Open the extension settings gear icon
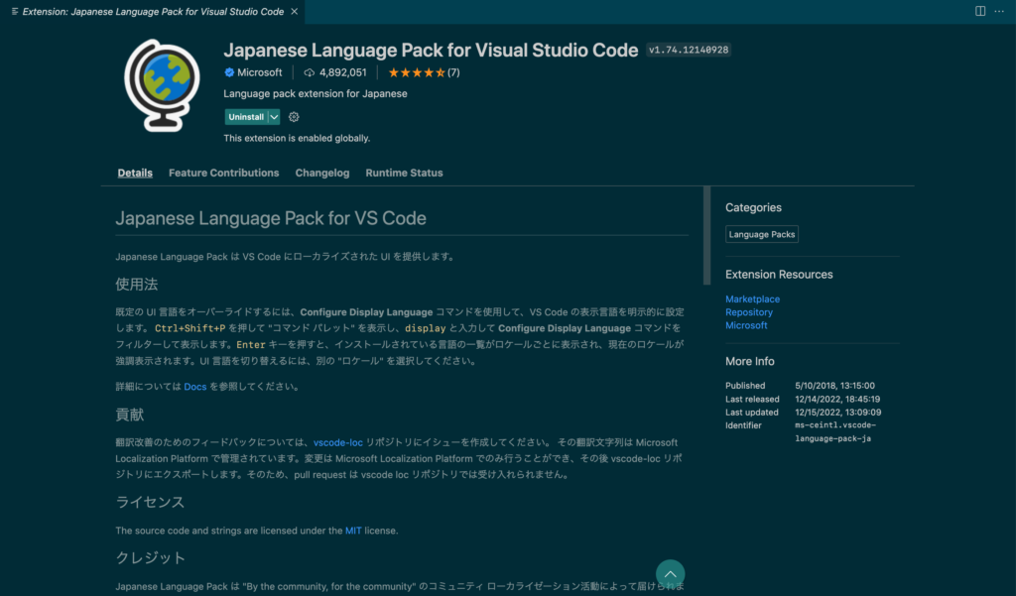 point(294,117)
